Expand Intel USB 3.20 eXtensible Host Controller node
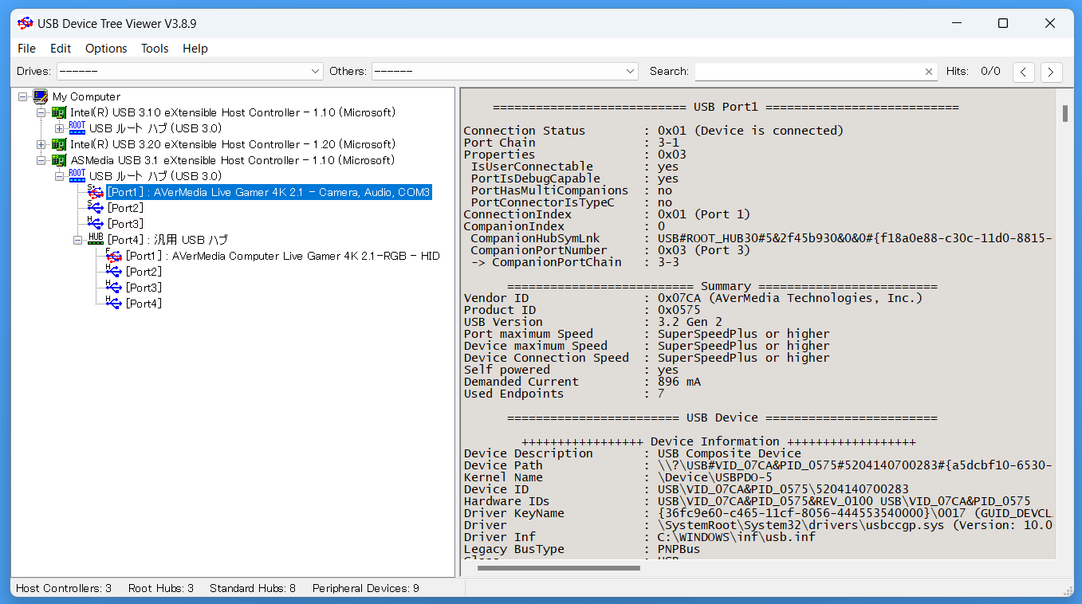The width and height of the screenshot is (1082, 604). (x=41, y=144)
